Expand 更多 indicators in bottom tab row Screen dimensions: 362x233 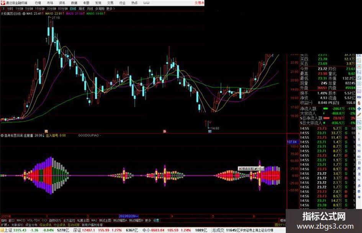(148, 220)
